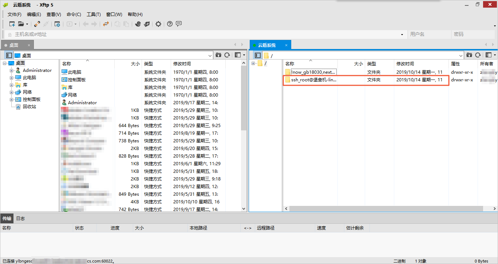Open the 查看(V) menu
The width and height of the screenshot is (498, 264).
[54, 15]
